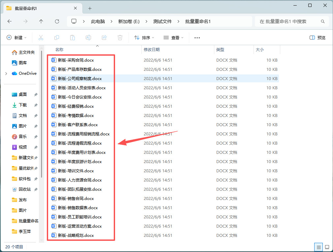Expand chevron after 此电脑 in address bar
333x252 pixels.
111,21
